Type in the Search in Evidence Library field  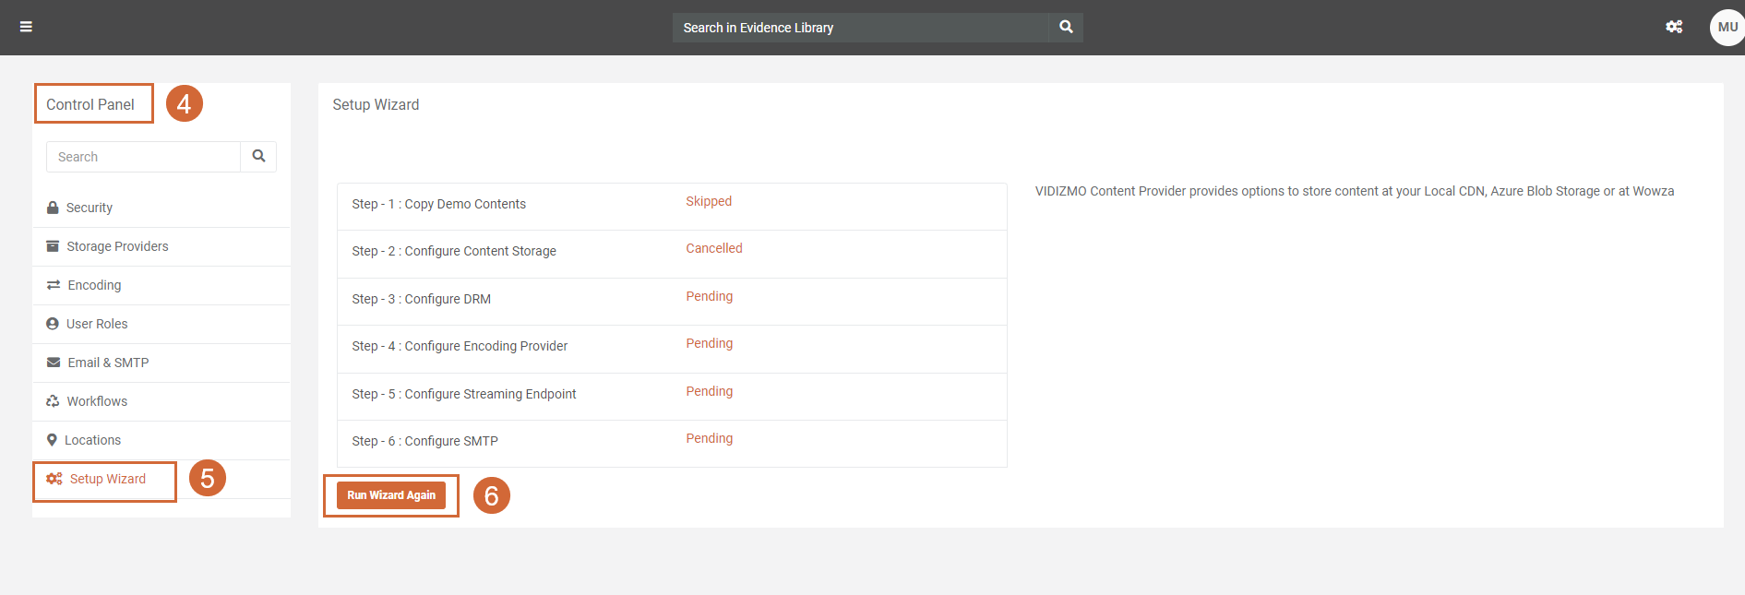coord(860,28)
